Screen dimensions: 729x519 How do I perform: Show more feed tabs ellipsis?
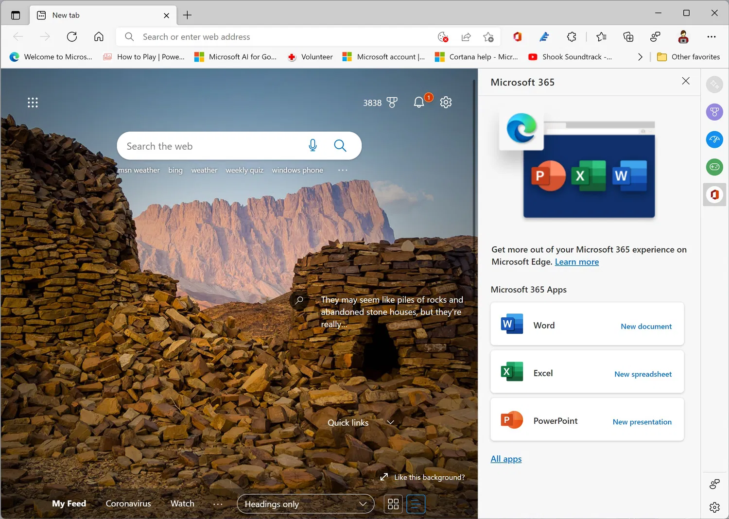218,504
